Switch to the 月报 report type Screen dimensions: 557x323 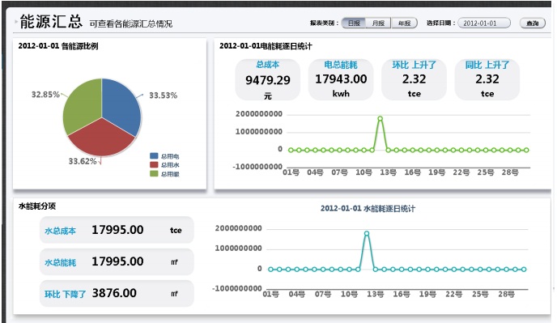pyautogui.click(x=378, y=23)
